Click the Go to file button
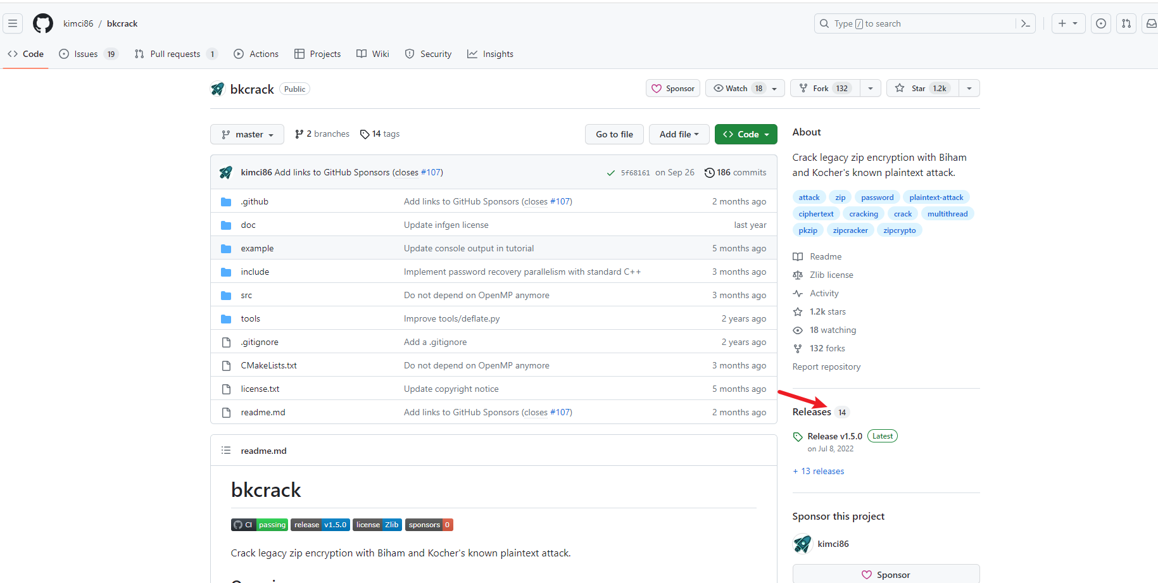The image size is (1158, 583). pyautogui.click(x=614, y=134)
